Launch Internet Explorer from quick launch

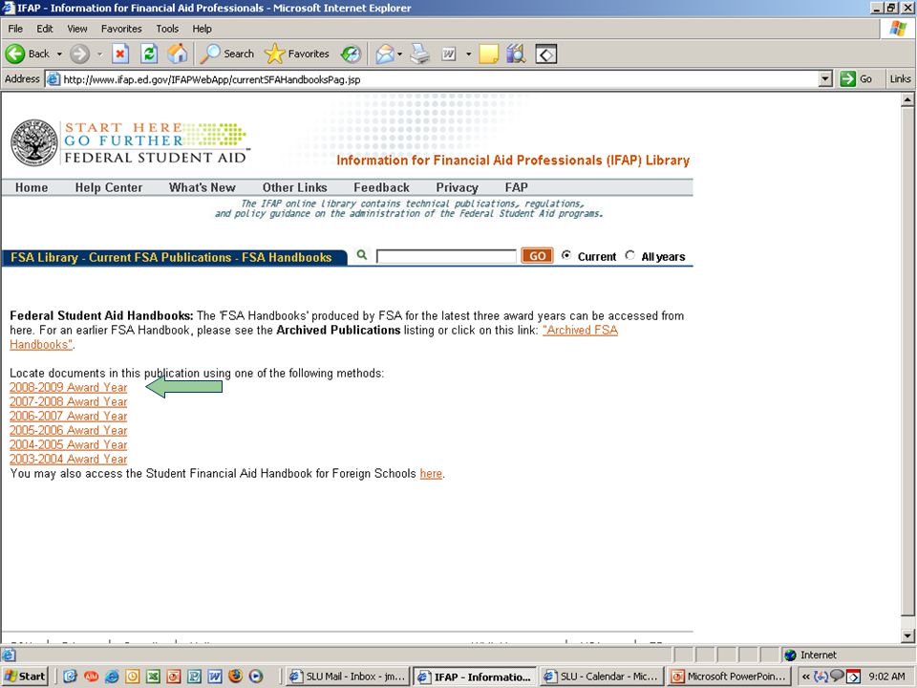[x=112, y=677]
